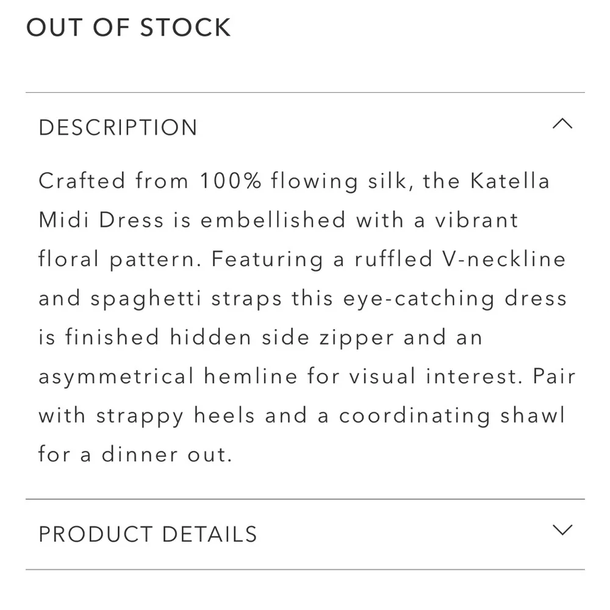
Task: Click the phrase "dinner out"
Action: tap(167, 454)
